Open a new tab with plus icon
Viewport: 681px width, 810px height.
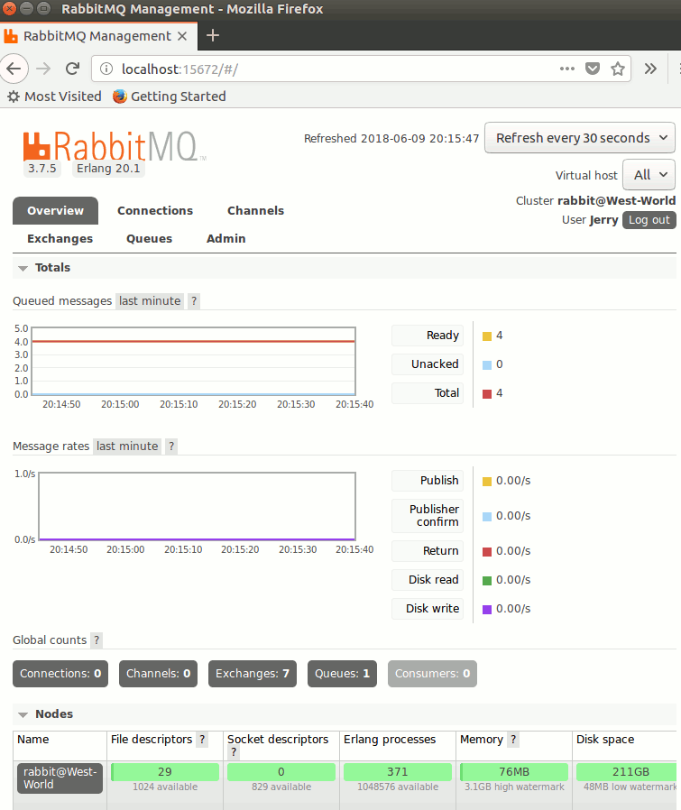pyautogui.click(x=212, y=36)
